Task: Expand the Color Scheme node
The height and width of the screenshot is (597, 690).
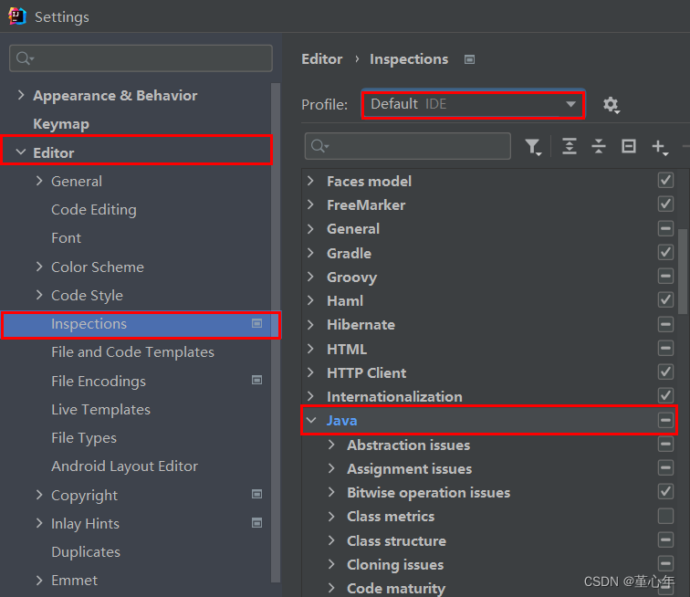Action: click(x=39, y=267)
